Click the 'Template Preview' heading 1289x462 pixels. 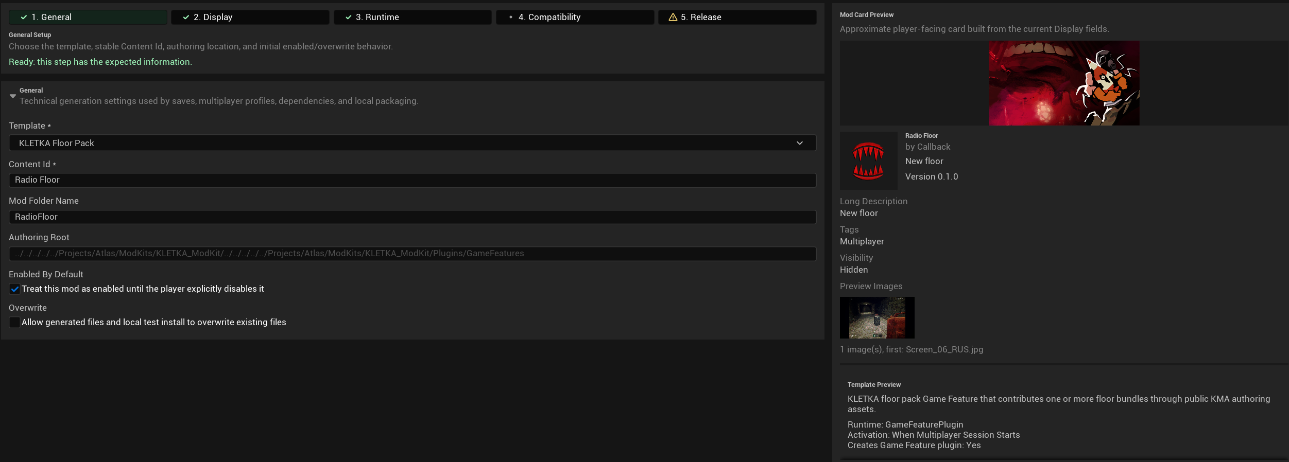pos(874,385)
